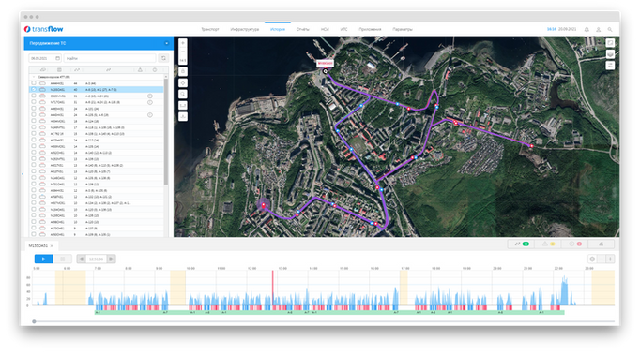Collapse the Североморское АТП group
The image size is (640, 355).
pyautogui.click(x=34, y=77)
